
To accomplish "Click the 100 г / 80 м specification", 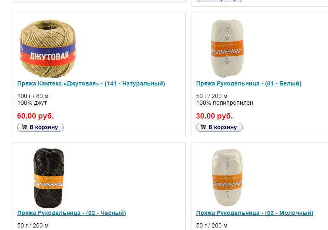I will point(33,96).
